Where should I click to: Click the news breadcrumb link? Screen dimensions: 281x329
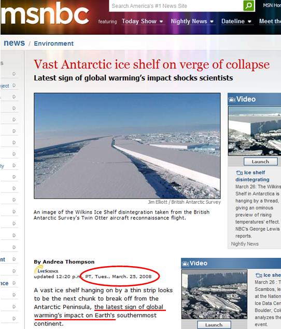pos(14,43)
